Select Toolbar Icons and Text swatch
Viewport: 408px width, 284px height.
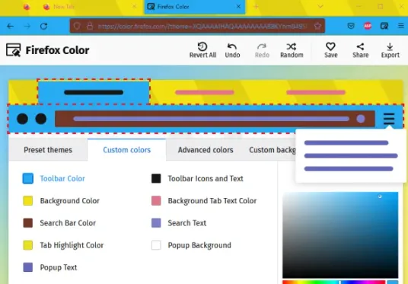click(156, 179)
